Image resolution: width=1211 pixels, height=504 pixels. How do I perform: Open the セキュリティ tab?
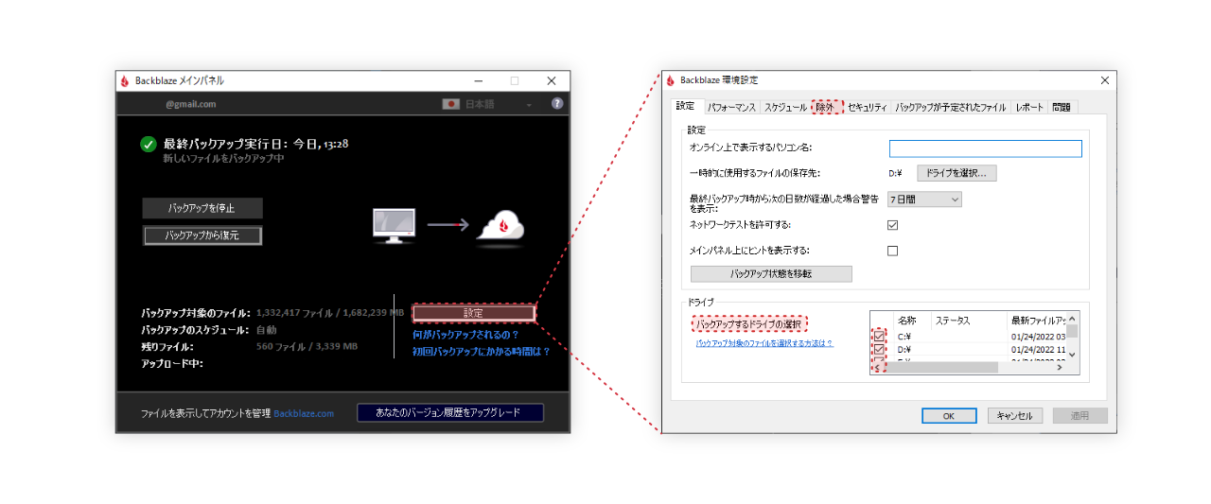click(867, 108)
